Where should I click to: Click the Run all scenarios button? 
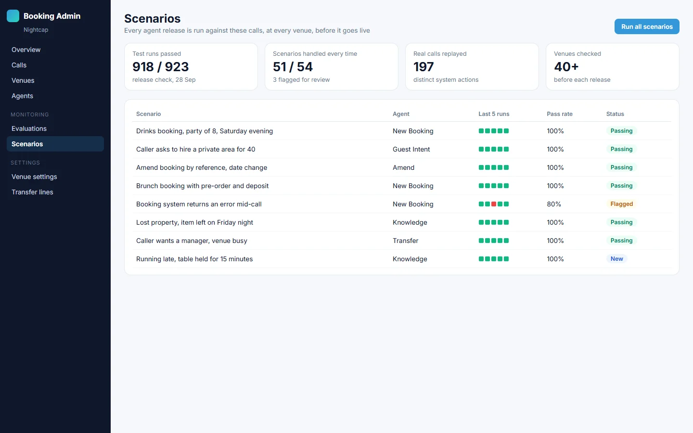(x=647, y=26)
